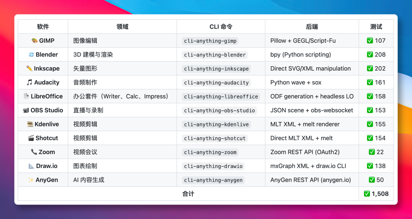Click green checkmark next to 107
Image resolution: width=412 pixels, height=219 pixels.
(x=370, y=41)
